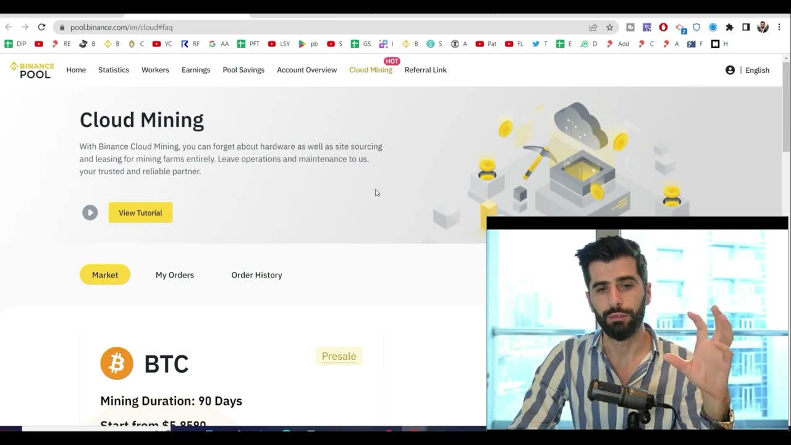Viewport: 791px width, 445px height.
Task: Open the Cloud Mining nav item
Action: click(371, 70)
